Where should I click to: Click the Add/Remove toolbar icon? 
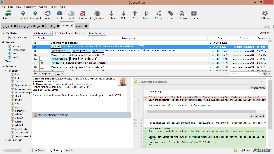point(97,15)
